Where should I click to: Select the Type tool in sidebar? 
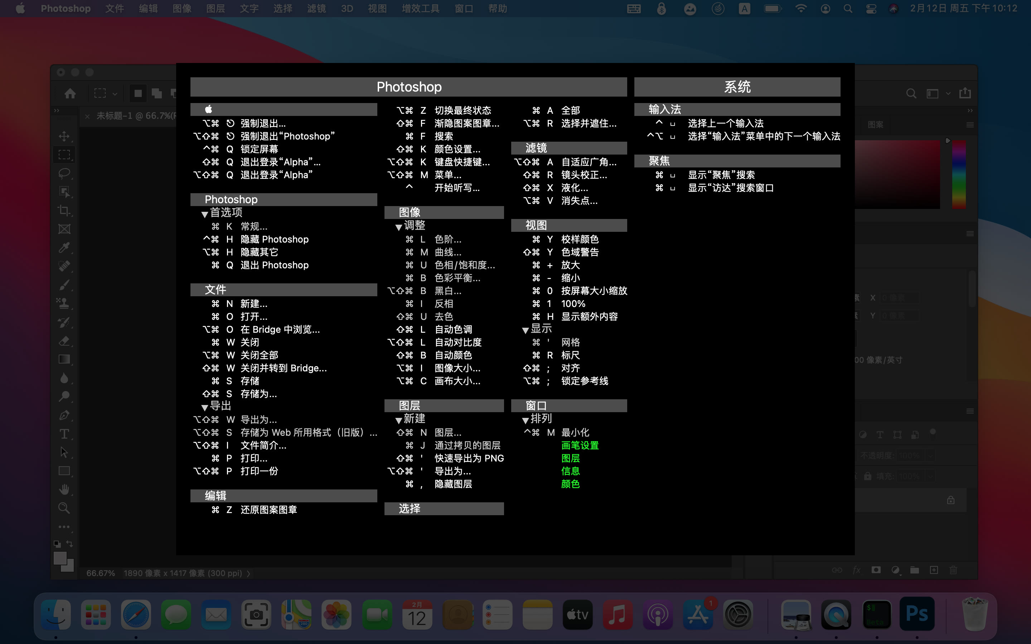coord(64,433)
